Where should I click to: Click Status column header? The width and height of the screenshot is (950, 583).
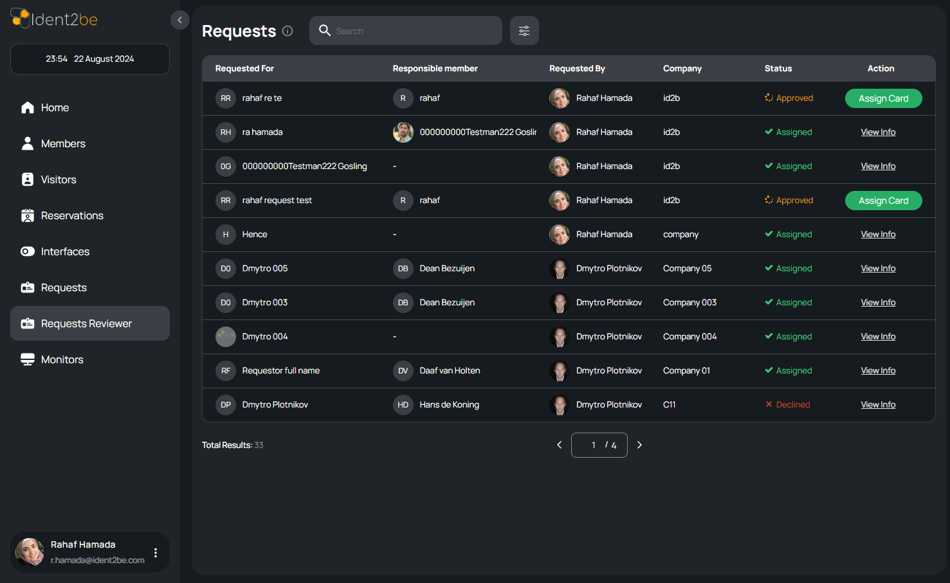[x=778, y=68]
